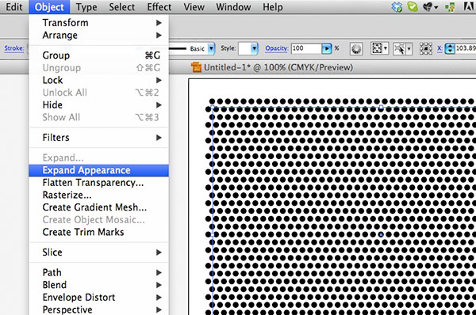The width and height of the screenshot is (476, 315).
Task: Open the graphic Style dropdown
Action: pos(255,48)
